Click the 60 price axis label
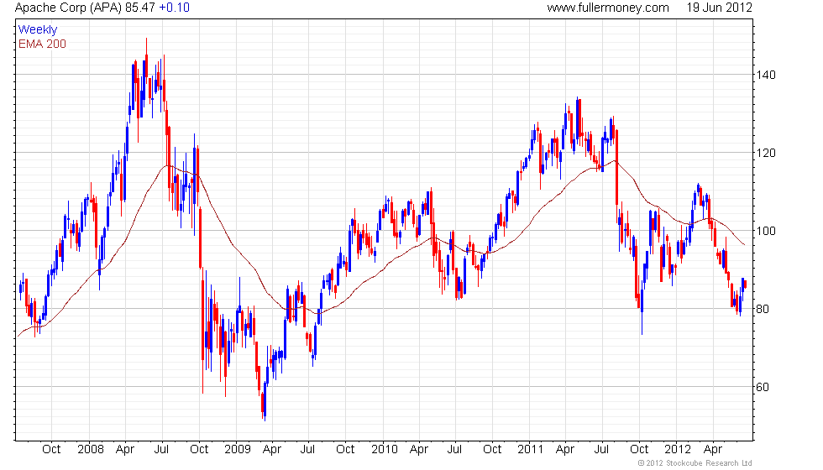 click(763, 388)
